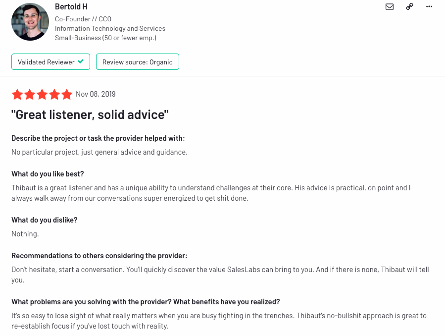The image size is (445, 336).
Task: Click the fifth red rating star
Action: click(67, 94)
